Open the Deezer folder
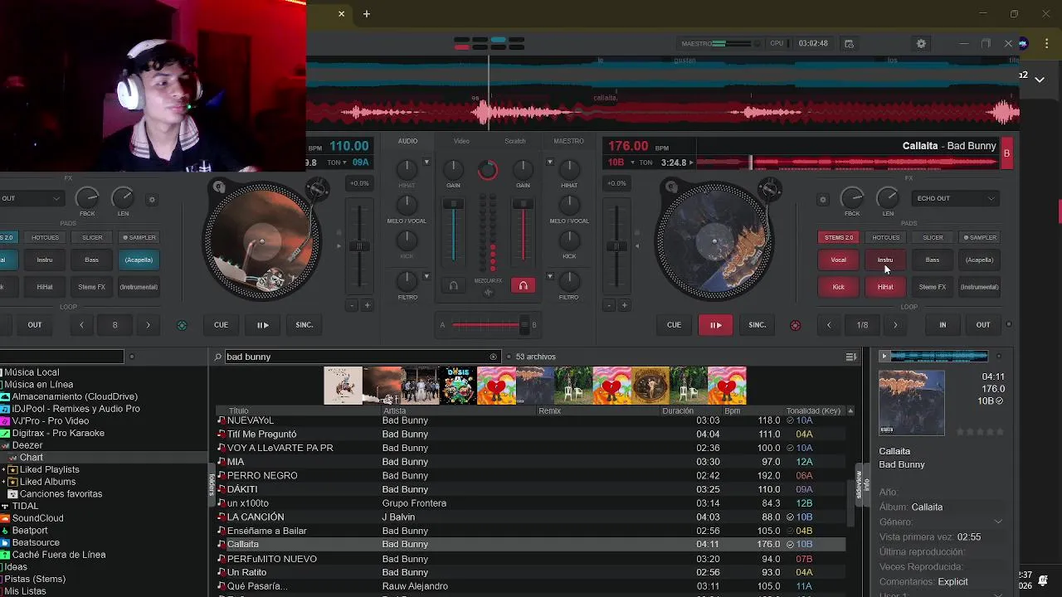The height and width of the screenshot is (597, 1062). pyautogui.click(x=27, y=445)
